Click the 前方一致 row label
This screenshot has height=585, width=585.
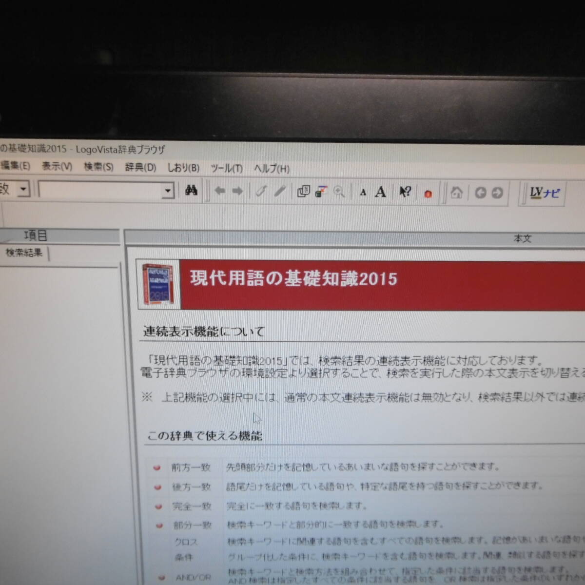(x=191, y=468)
